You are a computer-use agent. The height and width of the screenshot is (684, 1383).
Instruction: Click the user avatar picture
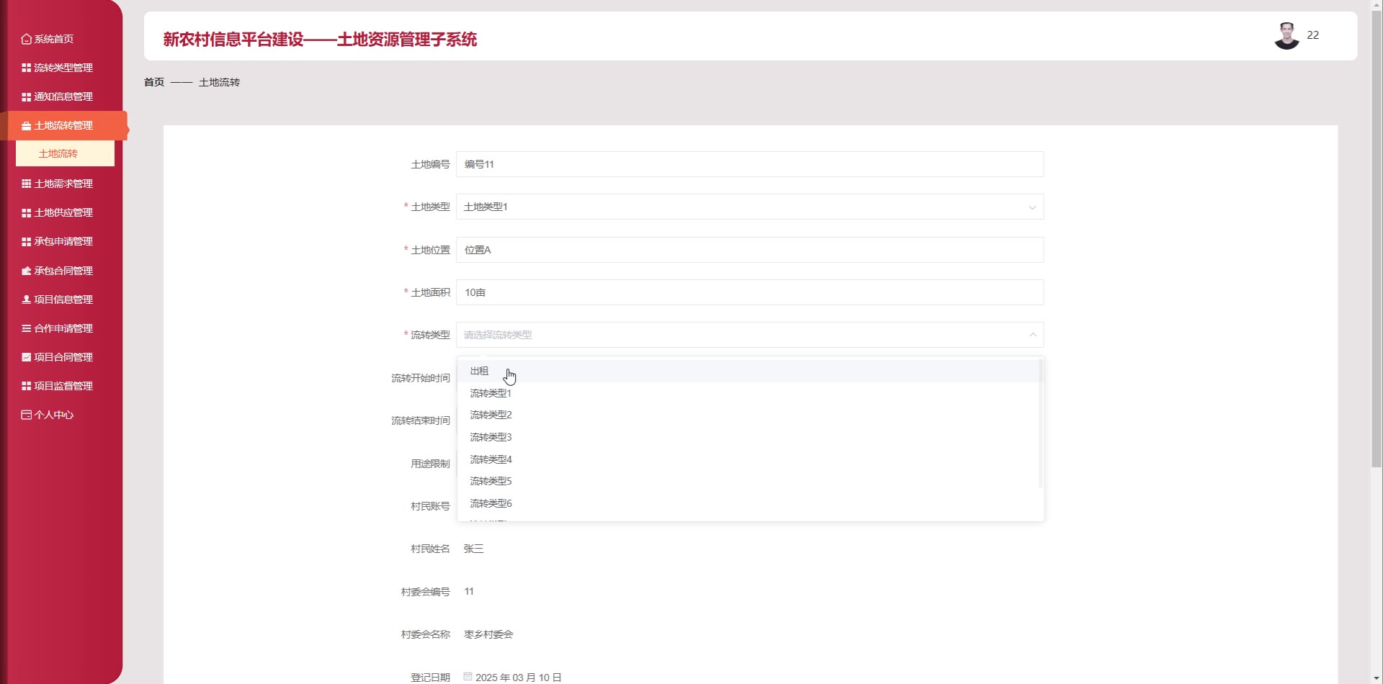pos(1286,36)
